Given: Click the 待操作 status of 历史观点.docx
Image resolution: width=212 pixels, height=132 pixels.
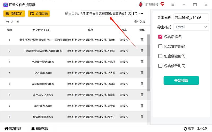Looking at the screenshot, I should (x=124, y=106).
